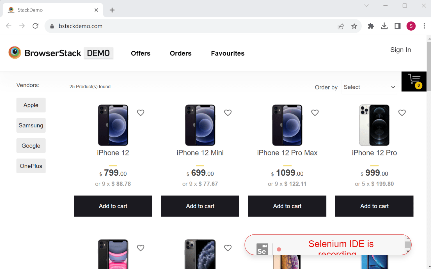Add iPhone 12 Pro Max to cart
Viewport: 431px width, 269px height.
tap(287, 206)
